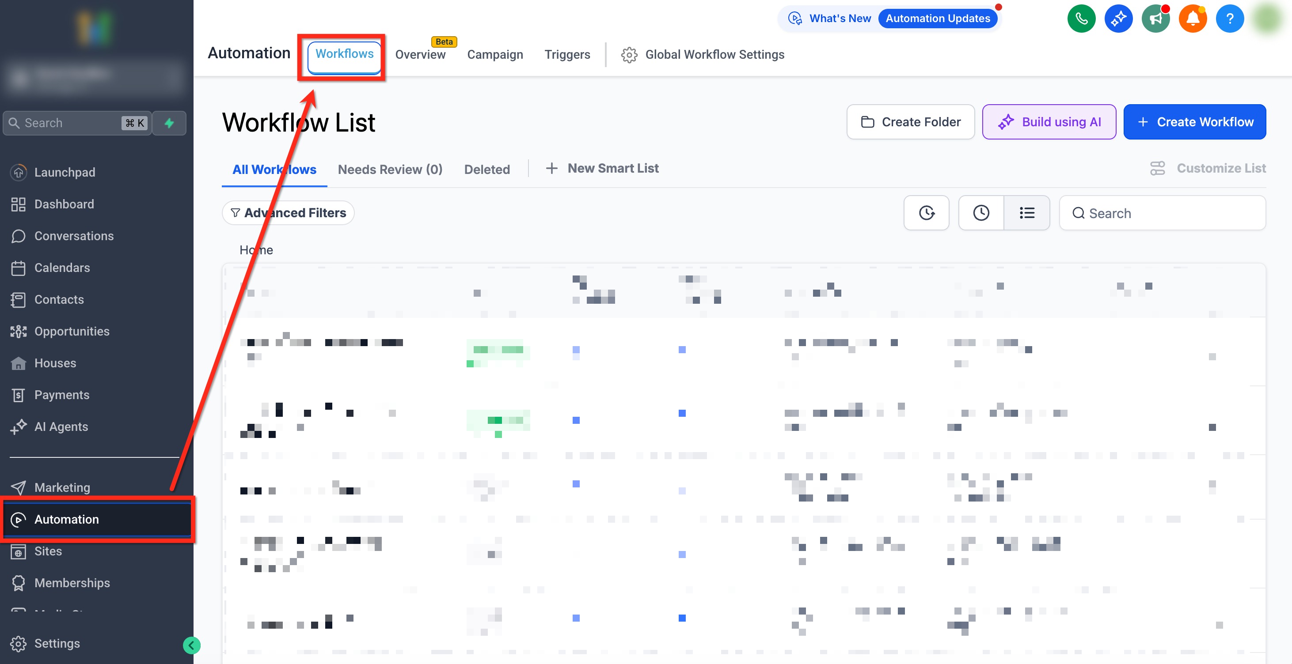Open Customize List options

(1207, 168)
